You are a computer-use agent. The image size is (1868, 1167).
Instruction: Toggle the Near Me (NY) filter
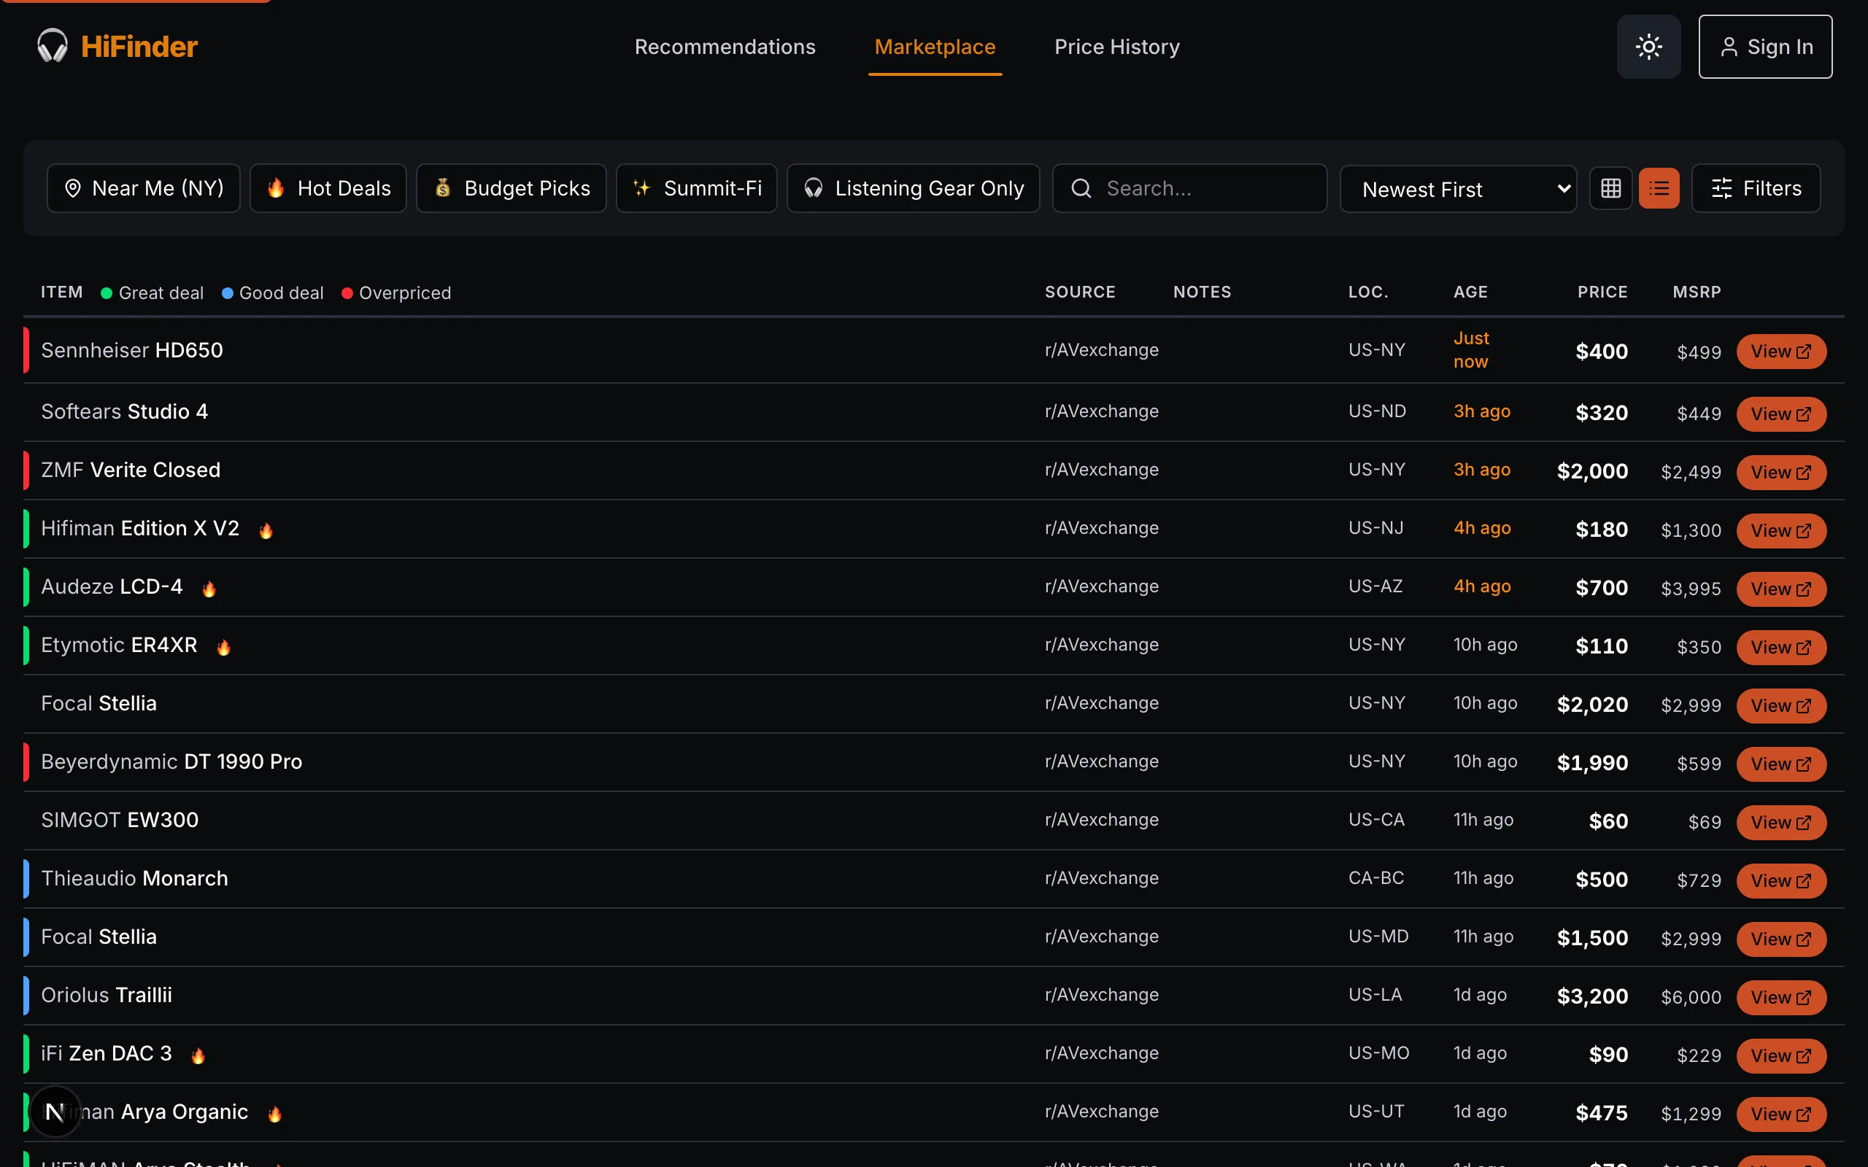144,188
